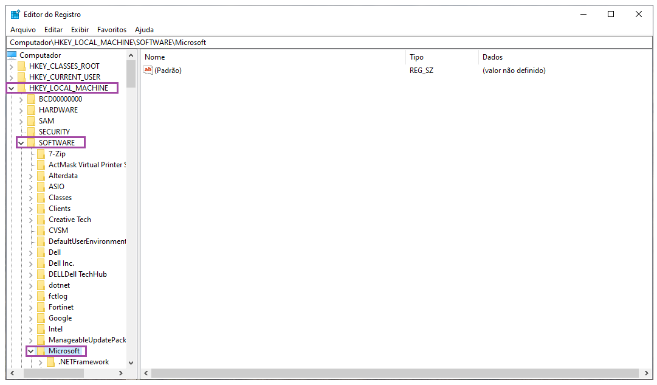Screen dimensions: 657x385
Task: Sort by the Tipo column header
Action: point(442,57)
